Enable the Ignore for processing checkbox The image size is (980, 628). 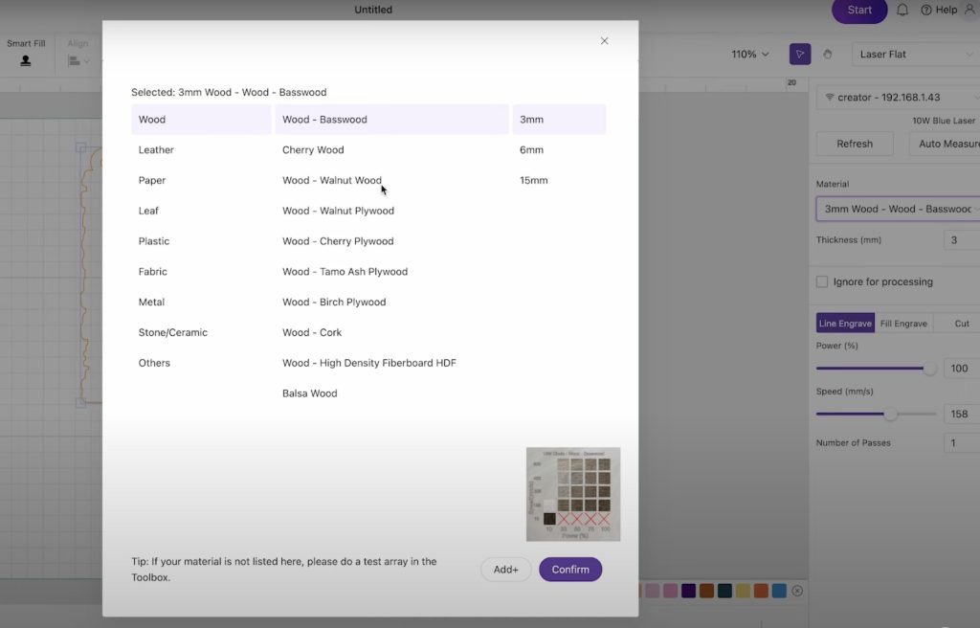click(x=821, y=281)
